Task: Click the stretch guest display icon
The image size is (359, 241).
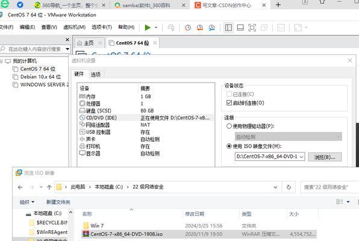Action: (298, 28)
